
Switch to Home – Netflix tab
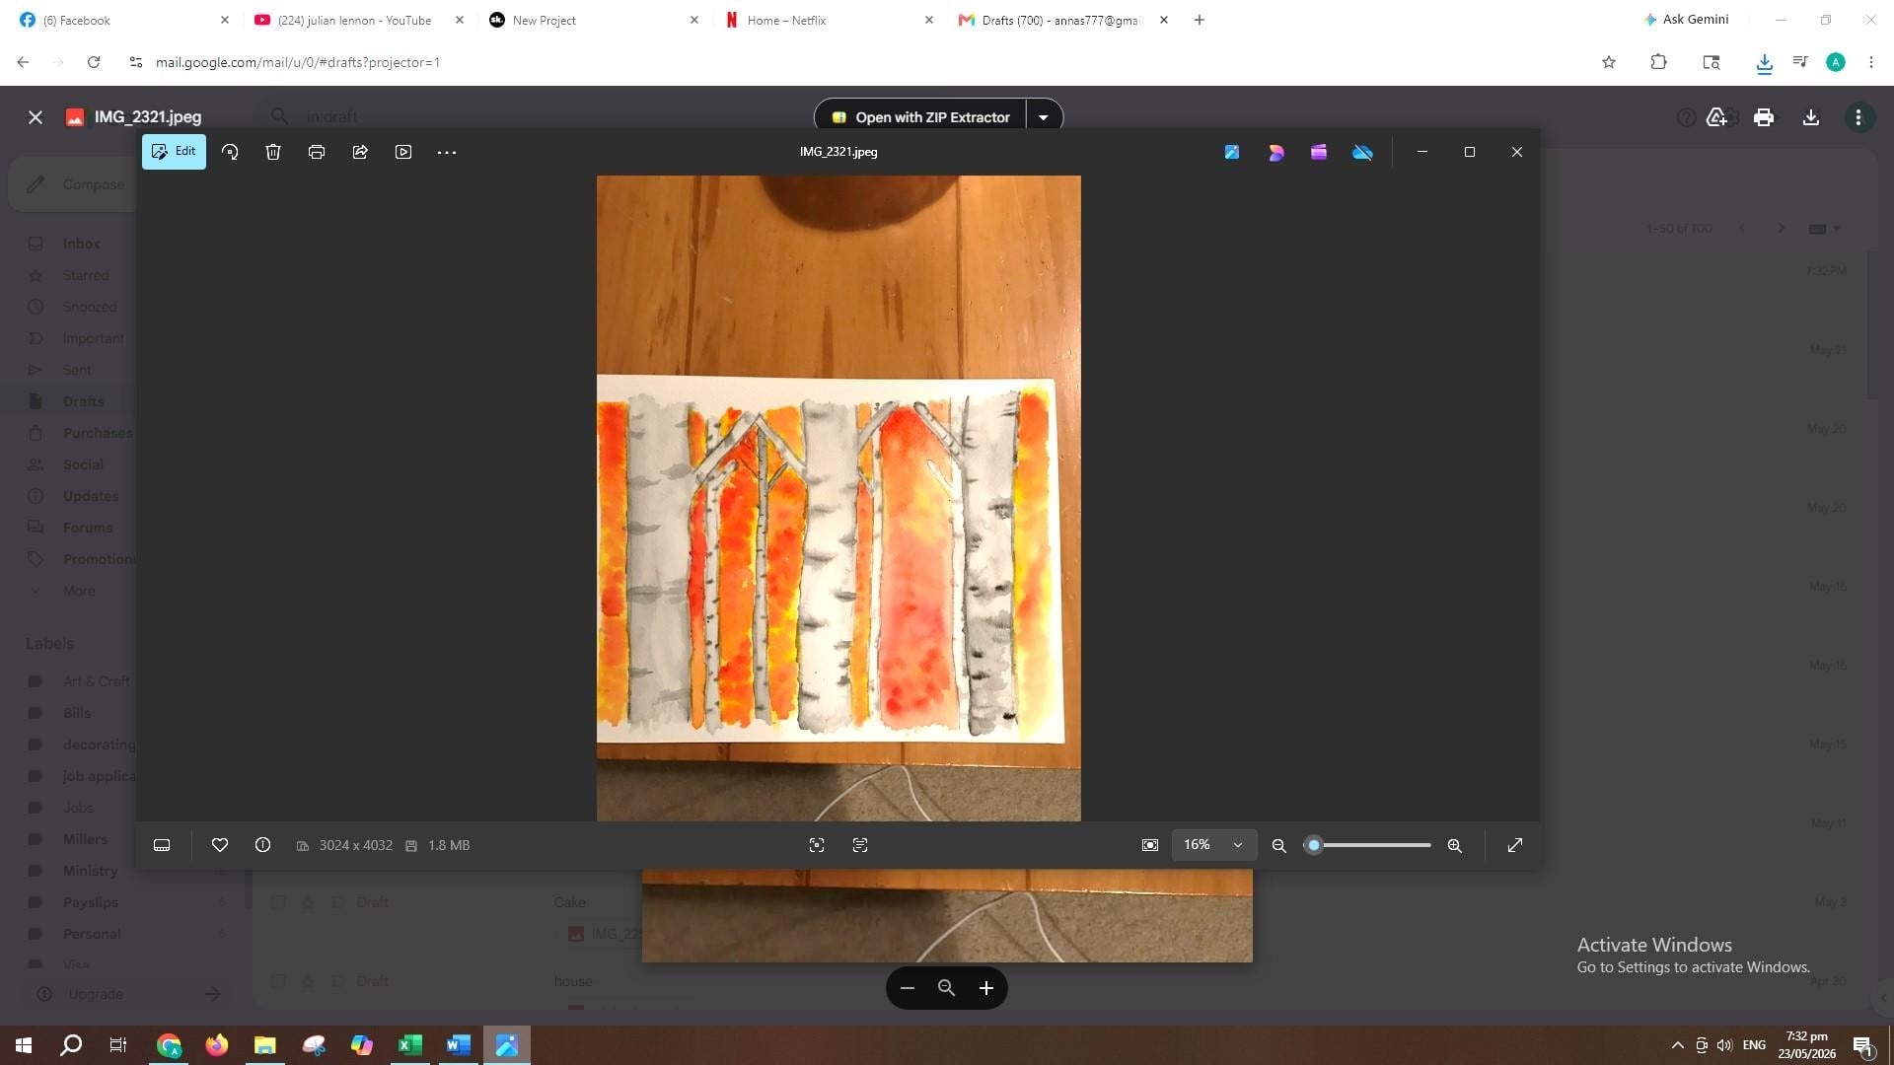point(829,20)
